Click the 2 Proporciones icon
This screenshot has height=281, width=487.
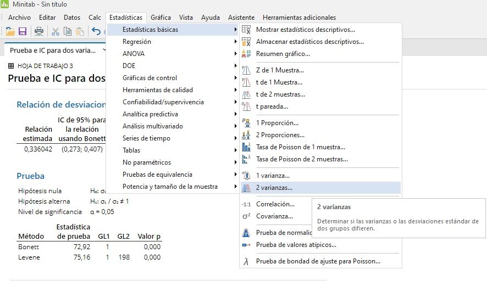(x=246, y=135)
